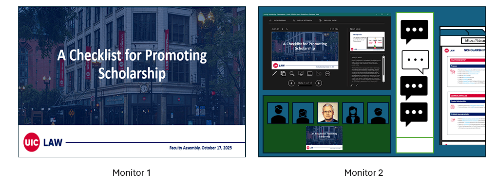Select the first browser tab
496x185 pixels.
coord(454,33)
